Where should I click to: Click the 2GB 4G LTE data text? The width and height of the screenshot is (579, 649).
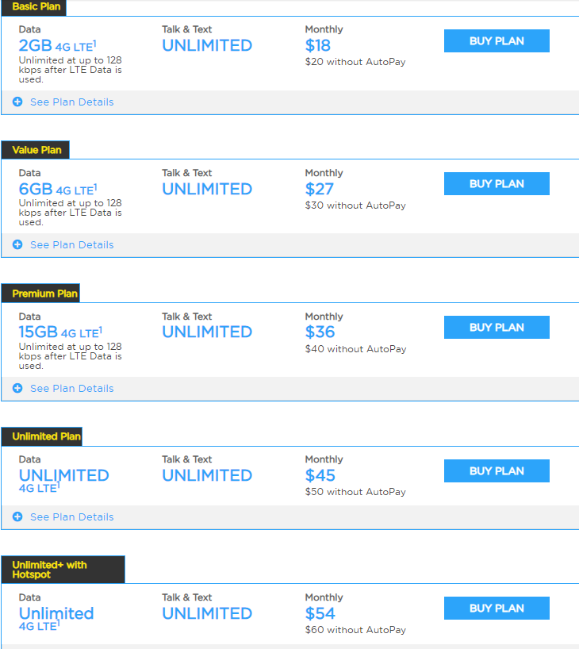pos(57,45)
